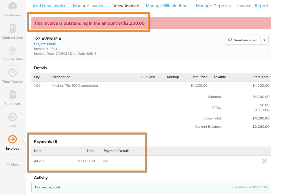Open the Send via email dropdown arrow

pyautogui.click(x=264, y=40)
